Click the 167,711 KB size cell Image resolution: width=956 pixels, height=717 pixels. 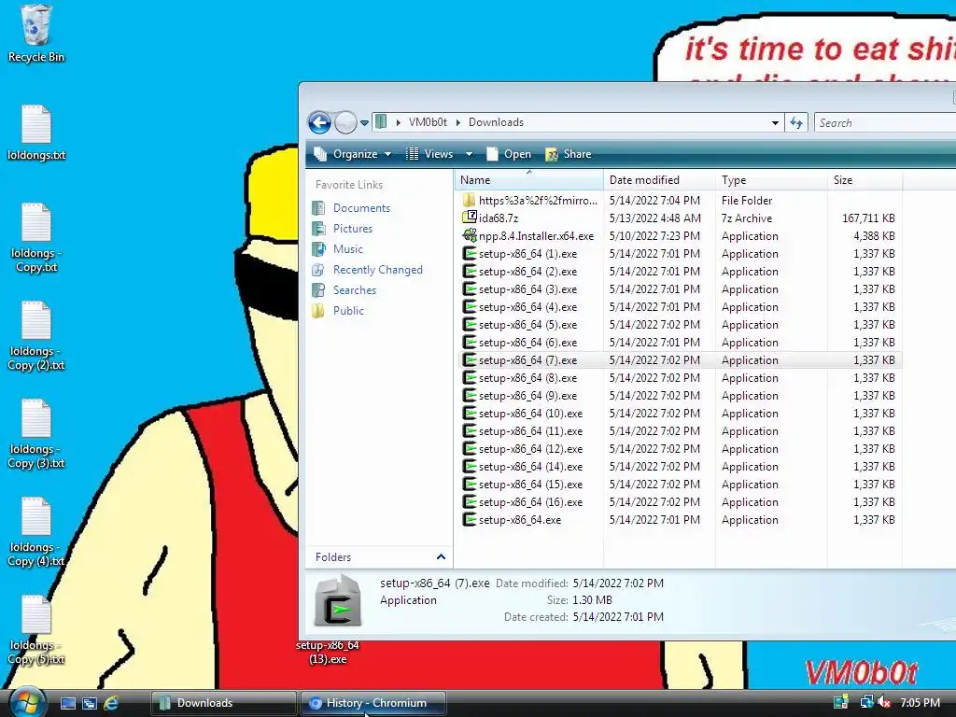[x=868, y=218]
